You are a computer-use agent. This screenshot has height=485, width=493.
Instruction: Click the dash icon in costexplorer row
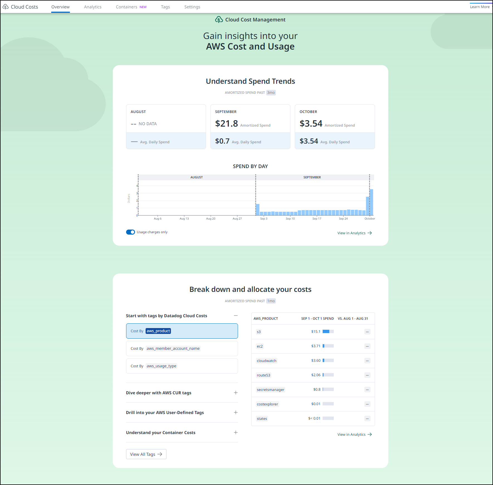367,404
